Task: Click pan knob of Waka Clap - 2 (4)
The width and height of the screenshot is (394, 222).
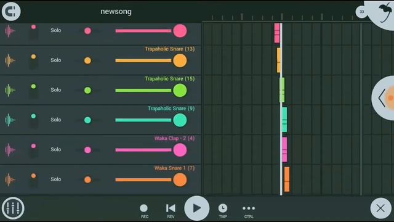Action: (x=87, y=150)
